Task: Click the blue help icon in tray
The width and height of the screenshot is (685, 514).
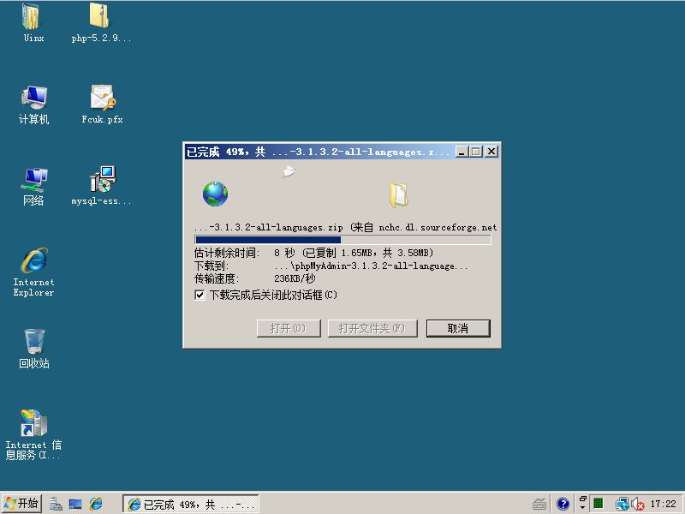Action: click(x=563, y=505)
